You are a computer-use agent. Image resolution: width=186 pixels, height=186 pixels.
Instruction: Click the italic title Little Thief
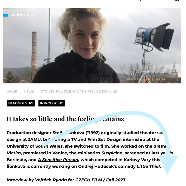[148, 167]
